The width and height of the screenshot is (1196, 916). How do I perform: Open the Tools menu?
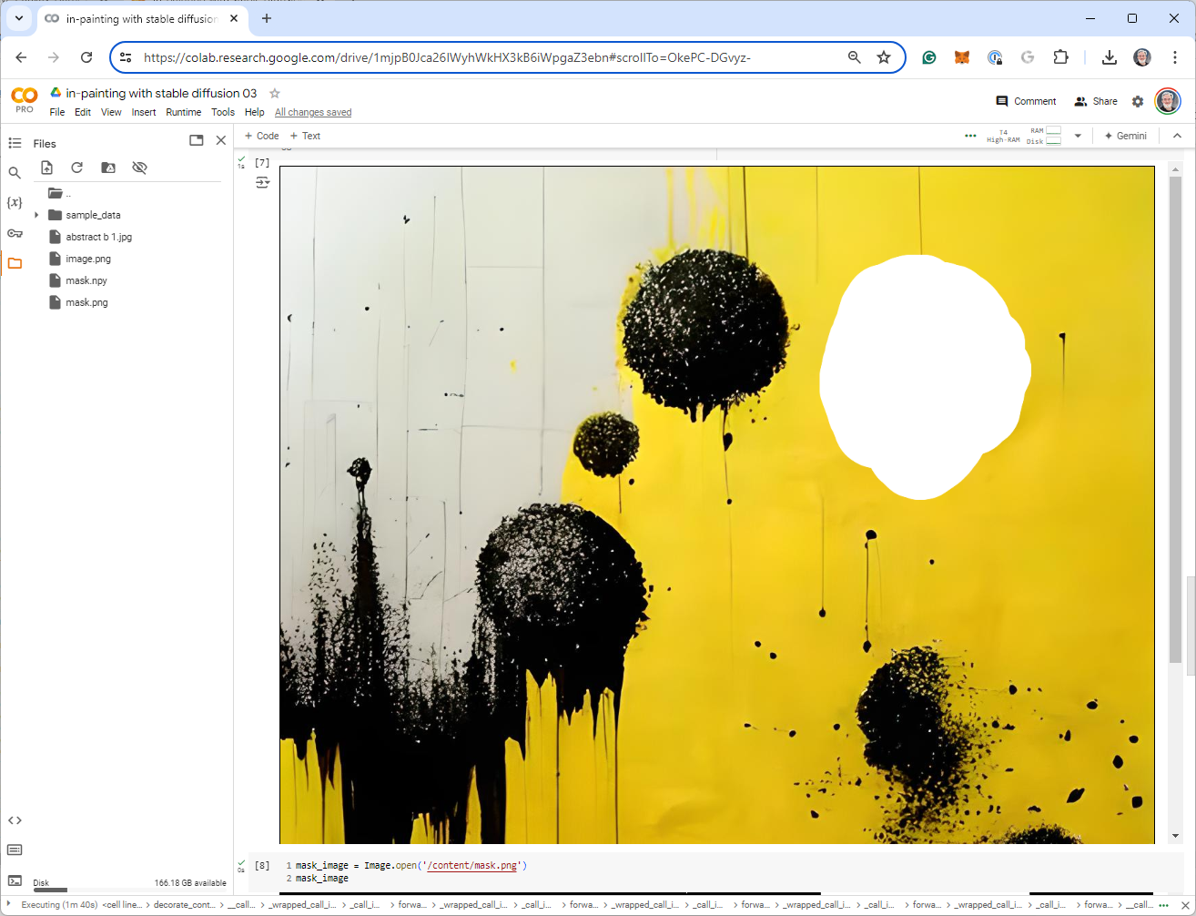point(223,112)
